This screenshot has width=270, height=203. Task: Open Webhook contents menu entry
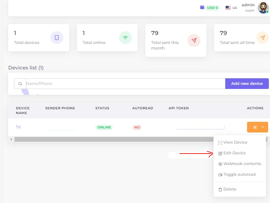tap(242, 164)
